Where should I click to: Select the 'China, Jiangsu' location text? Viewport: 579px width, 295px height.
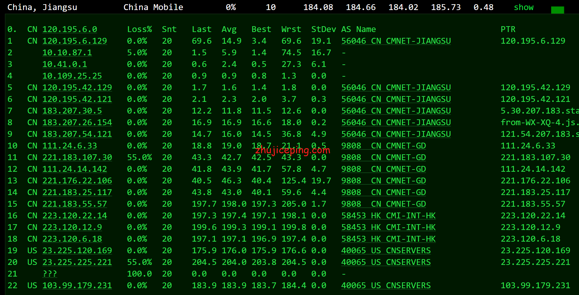click(x=42, y=7)
